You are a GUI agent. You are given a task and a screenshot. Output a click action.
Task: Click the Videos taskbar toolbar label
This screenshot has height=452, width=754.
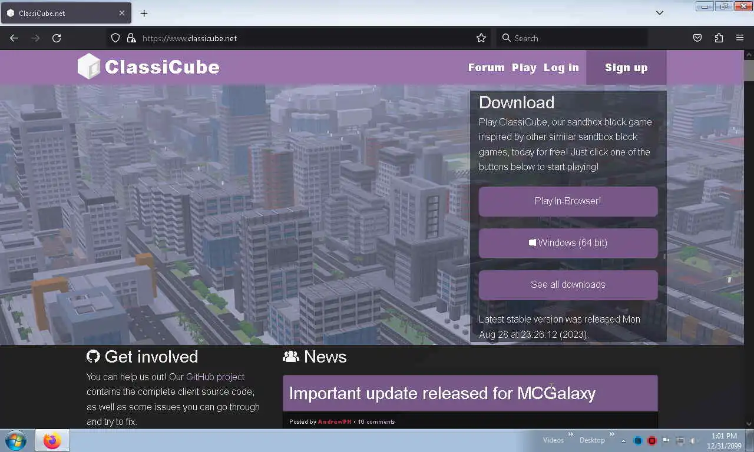tap(553, 440)
